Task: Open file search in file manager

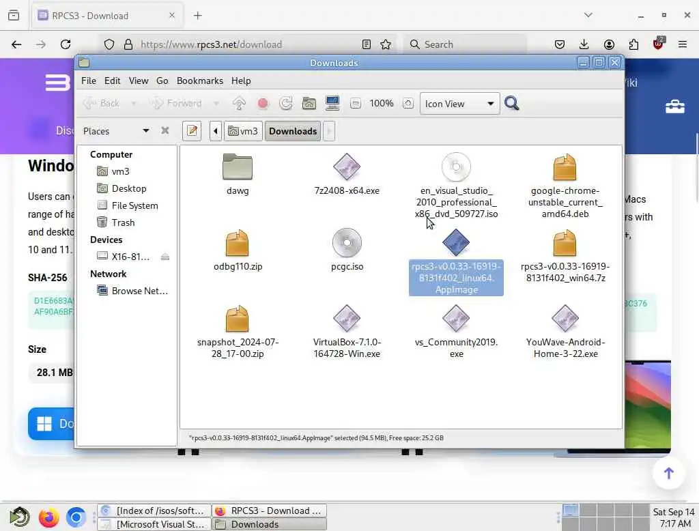Action: [512, 104]
